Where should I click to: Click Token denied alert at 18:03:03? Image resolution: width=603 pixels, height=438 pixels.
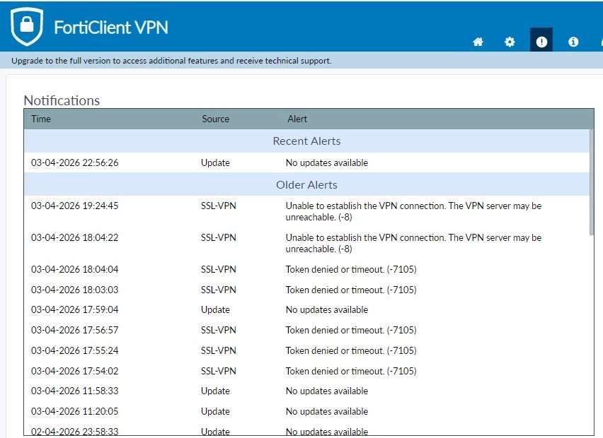[351, 290]
